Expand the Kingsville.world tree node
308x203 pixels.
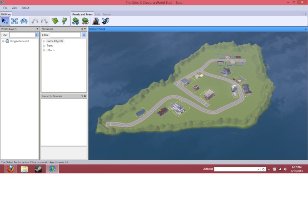(3, 41)
